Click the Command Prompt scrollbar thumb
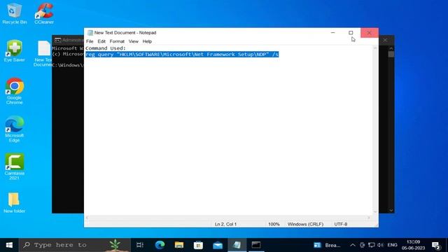Image resolution: width=448 pixels, height=252 pixels. point(391,55)
